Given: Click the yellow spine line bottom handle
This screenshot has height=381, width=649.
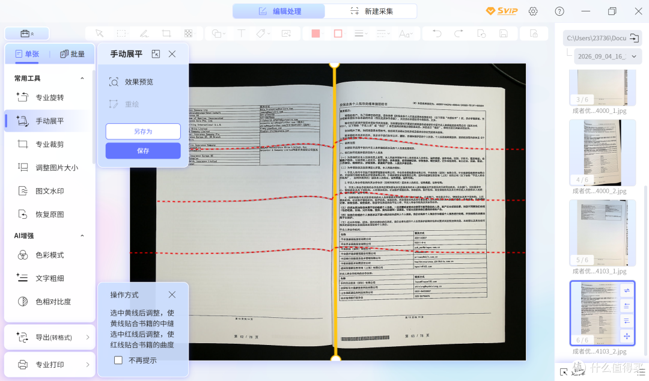Looking at the screenshot, I should coord(335,359).
